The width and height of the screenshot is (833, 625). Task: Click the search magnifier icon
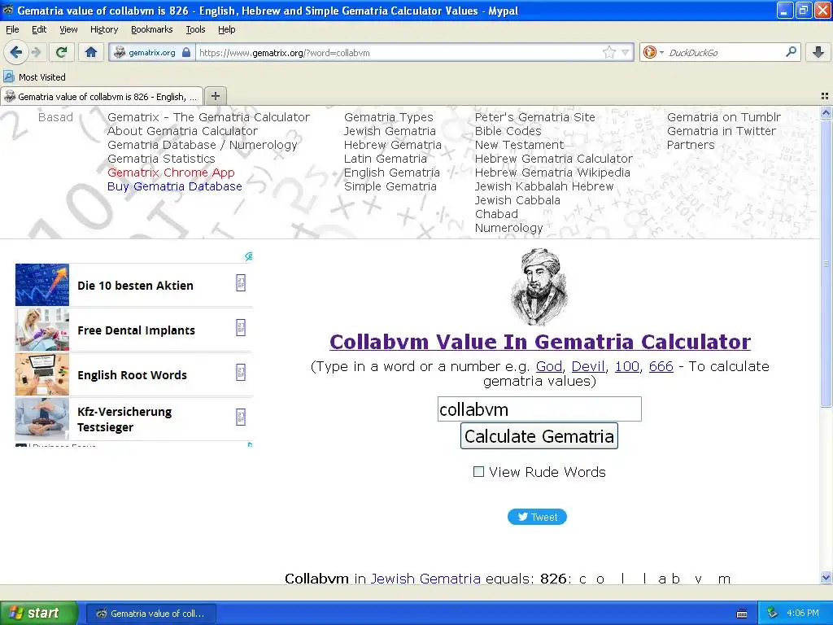pos(791,51)
